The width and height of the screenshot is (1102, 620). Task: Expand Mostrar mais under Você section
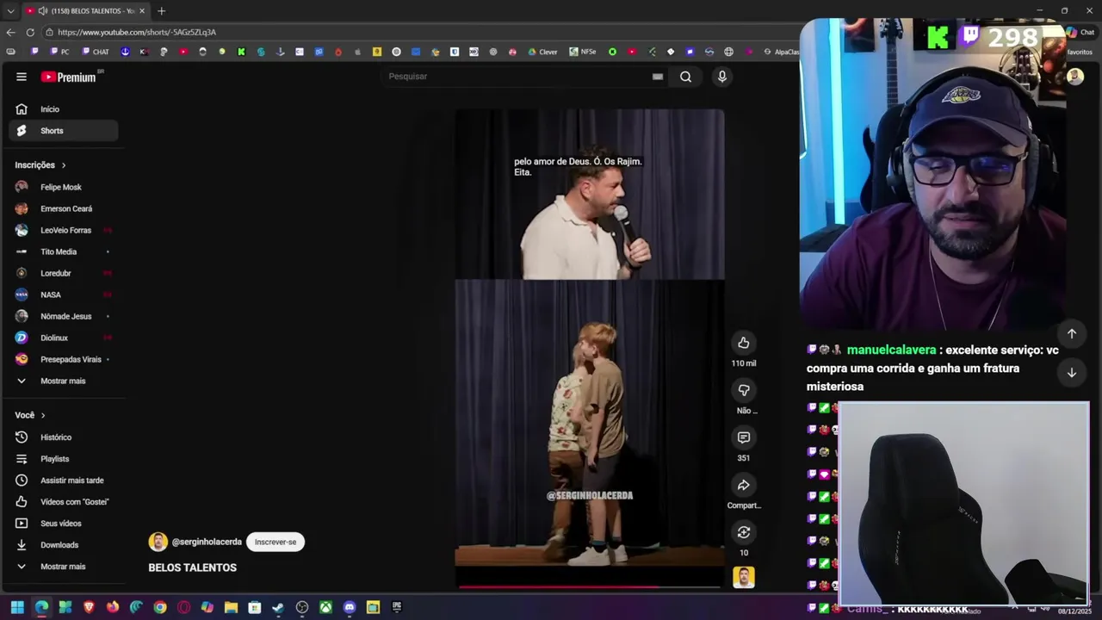(64, 567)
